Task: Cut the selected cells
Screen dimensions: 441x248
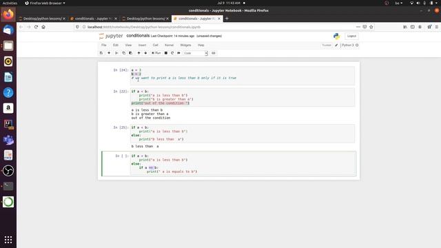Action: point(116,53)
